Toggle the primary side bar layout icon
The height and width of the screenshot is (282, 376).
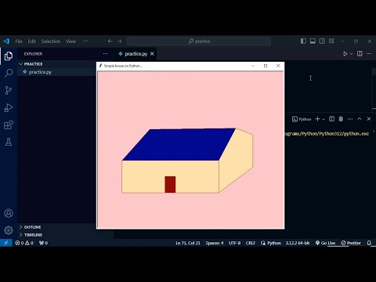303,41
